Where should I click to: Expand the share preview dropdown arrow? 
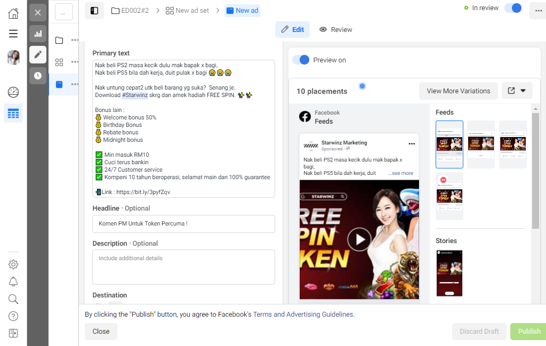coord(523,91)
